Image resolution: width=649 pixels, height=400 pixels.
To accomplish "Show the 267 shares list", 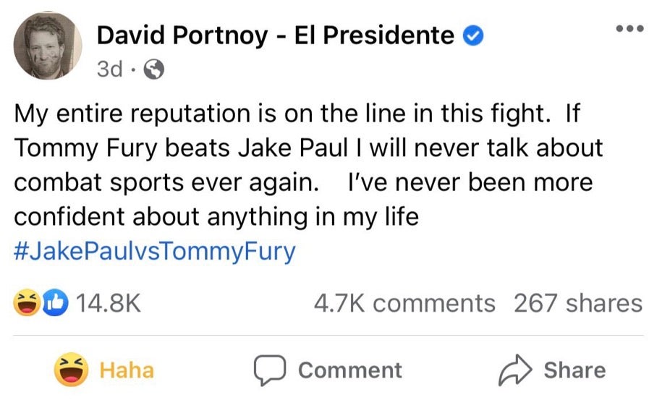I will click(x=577, y=303).
